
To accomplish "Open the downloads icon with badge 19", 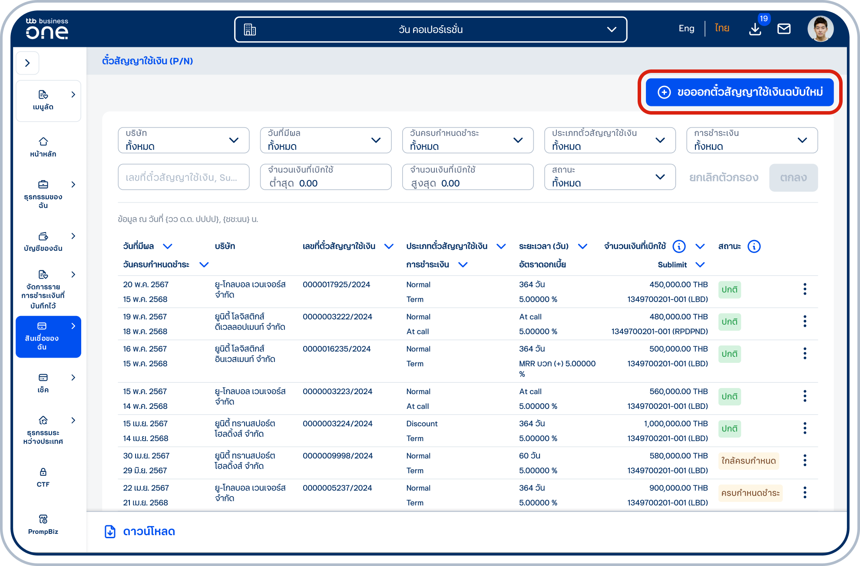I will click(x=755, y=29).
